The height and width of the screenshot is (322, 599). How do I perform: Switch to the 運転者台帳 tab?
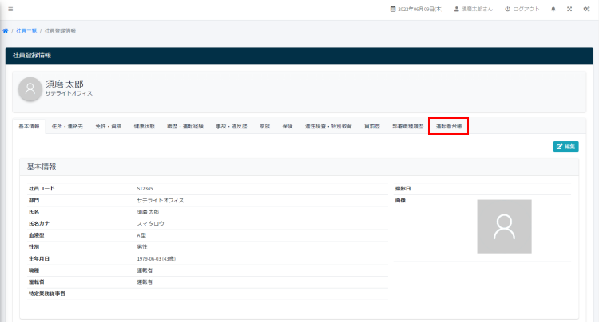[x=448, y=126]
